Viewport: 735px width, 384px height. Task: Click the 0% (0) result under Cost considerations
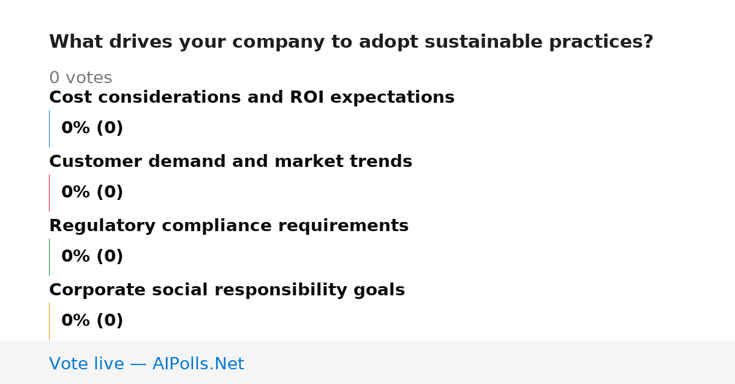click(92, 128)
